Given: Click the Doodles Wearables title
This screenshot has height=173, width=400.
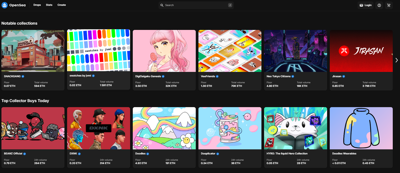Looking at the screenshot, I should (344, 153).
